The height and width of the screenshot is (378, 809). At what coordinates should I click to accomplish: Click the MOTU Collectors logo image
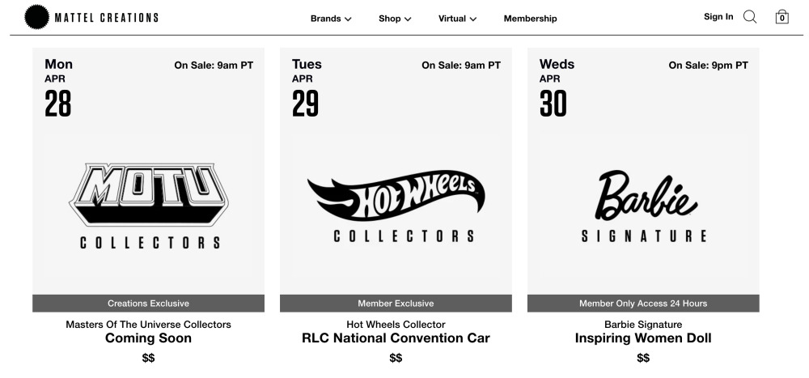[x=149, y=206]
